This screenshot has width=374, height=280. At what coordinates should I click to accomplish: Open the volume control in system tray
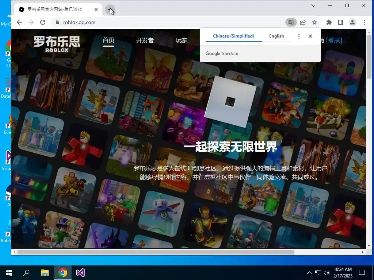(x=327, y=273)
